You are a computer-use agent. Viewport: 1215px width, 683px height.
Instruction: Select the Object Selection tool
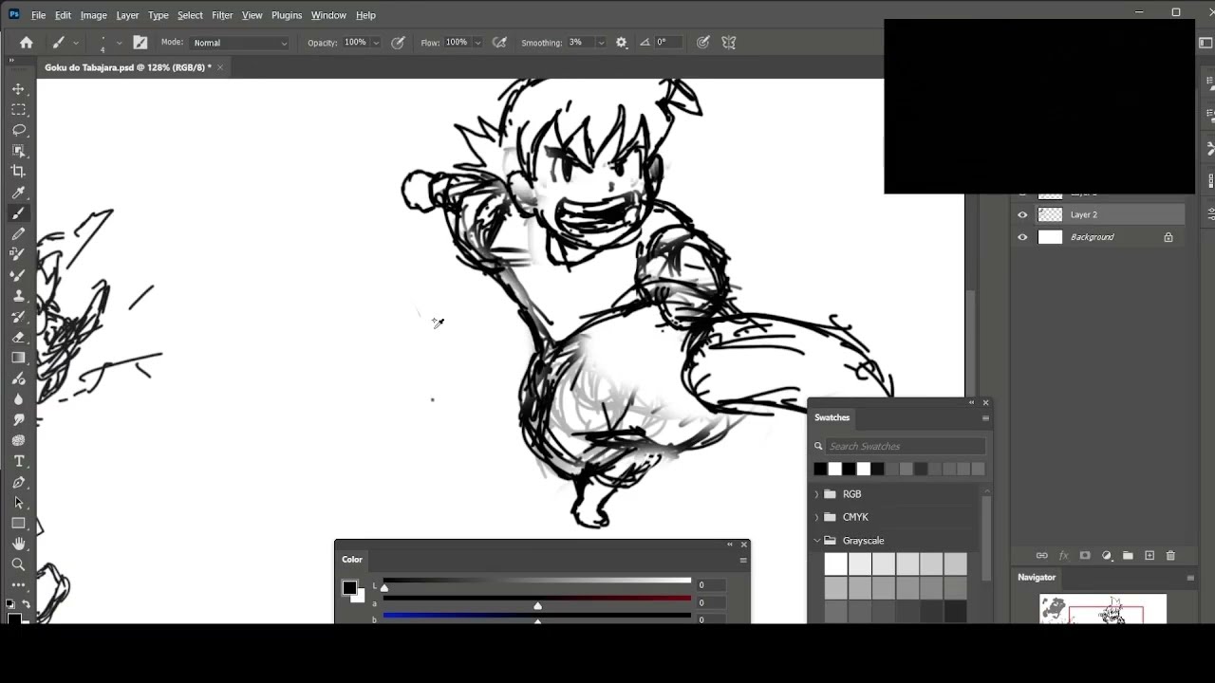tap(18, 151)
